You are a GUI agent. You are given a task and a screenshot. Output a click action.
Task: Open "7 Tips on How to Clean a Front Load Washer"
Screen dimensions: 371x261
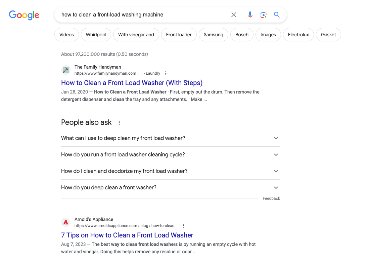(x=127, y=235)
